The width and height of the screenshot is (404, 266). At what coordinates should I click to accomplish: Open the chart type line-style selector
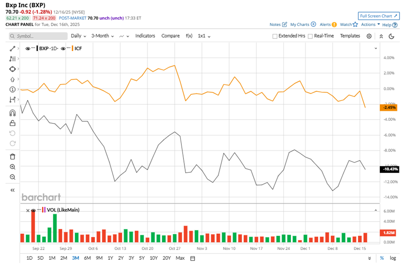pos(124,36)
